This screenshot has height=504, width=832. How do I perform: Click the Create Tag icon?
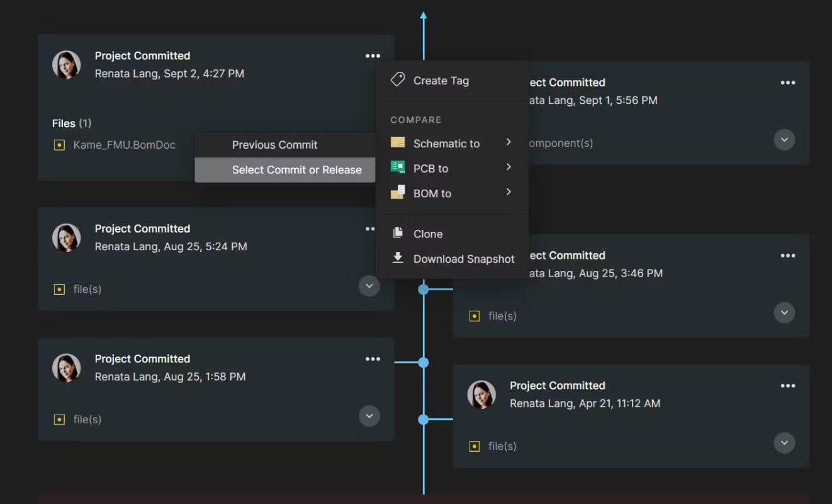(x=398, y=79)
